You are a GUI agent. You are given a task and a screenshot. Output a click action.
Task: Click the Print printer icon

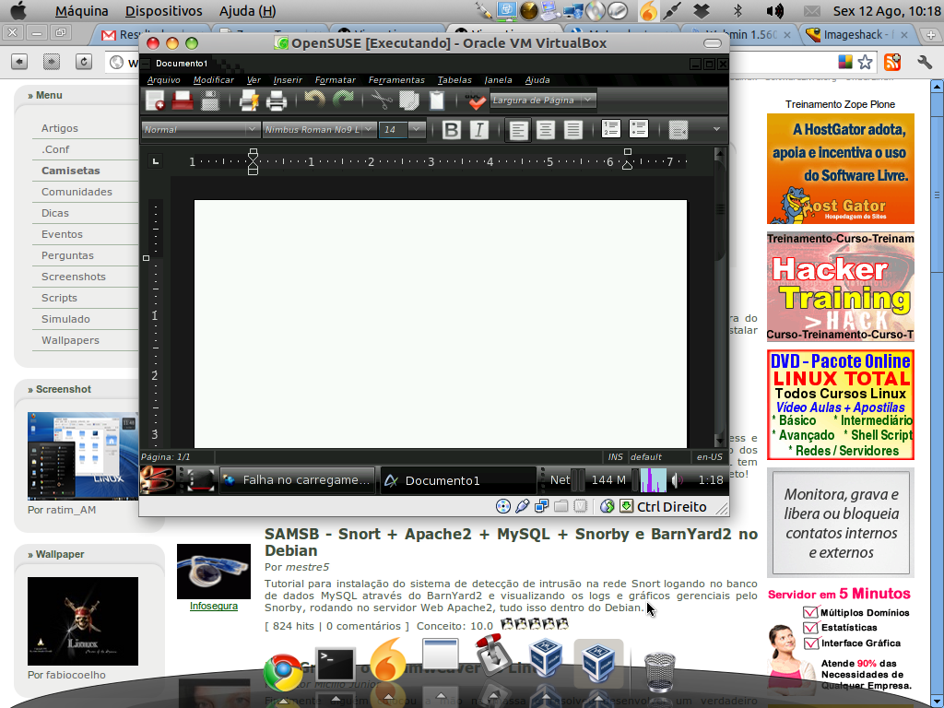[277, 100]
